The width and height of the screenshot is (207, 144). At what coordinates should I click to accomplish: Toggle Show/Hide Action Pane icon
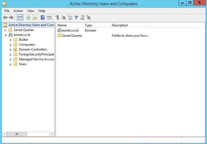tap(49, 17)
